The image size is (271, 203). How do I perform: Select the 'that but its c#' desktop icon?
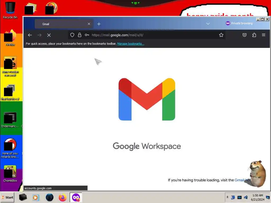[10, 93]
